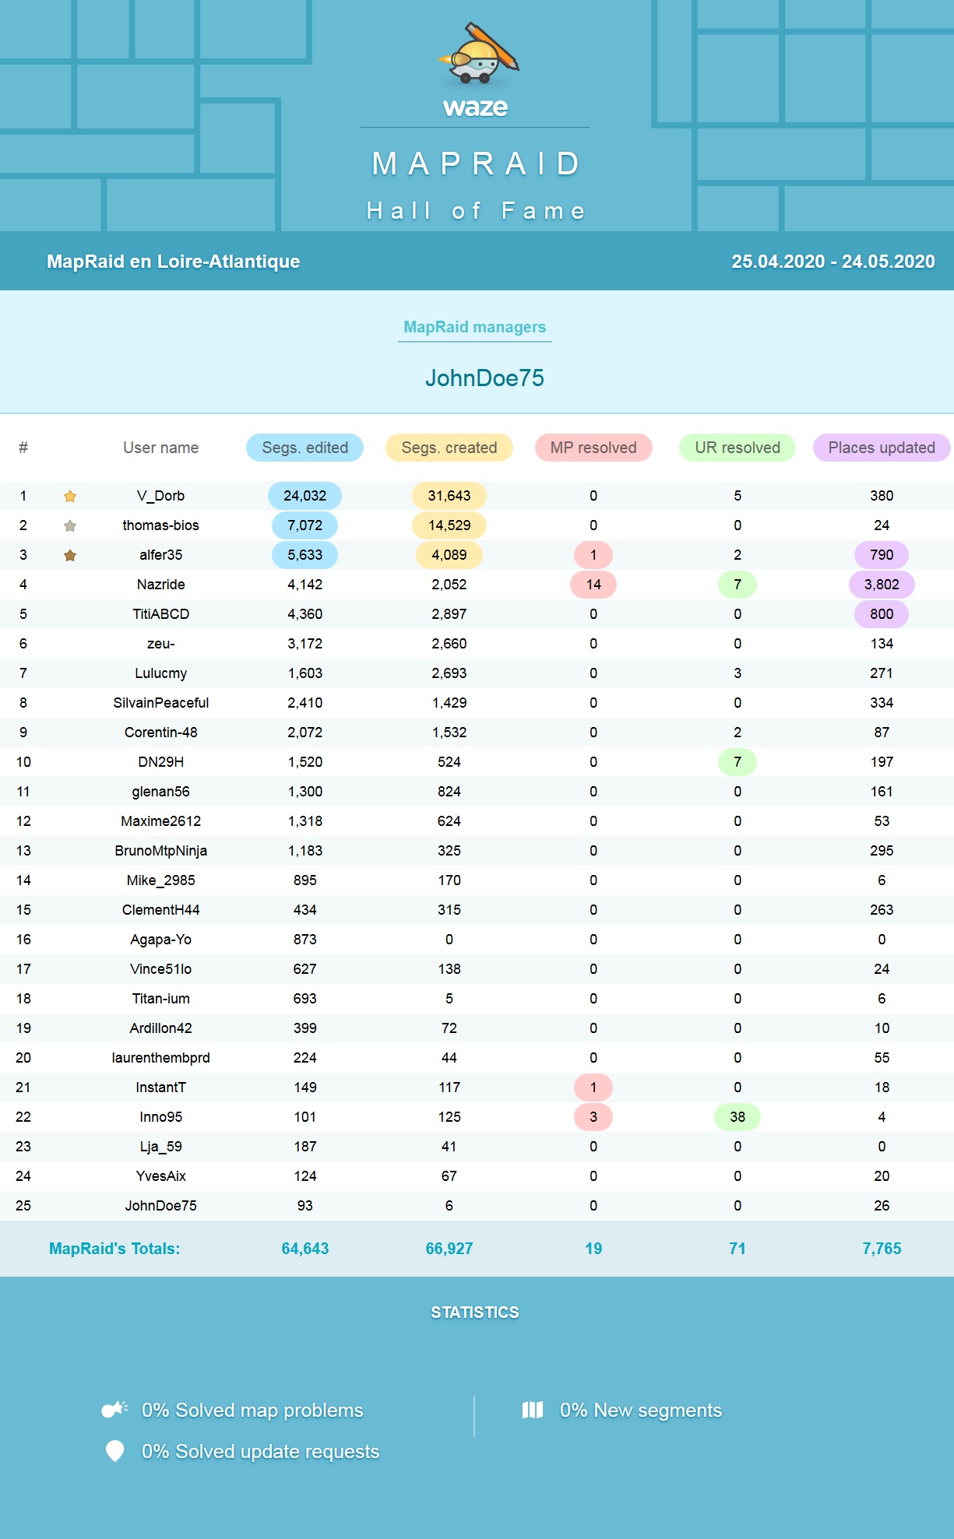Click the solved map problems icon
This screenshot has width=954, height=1539.
[115, 1410]
